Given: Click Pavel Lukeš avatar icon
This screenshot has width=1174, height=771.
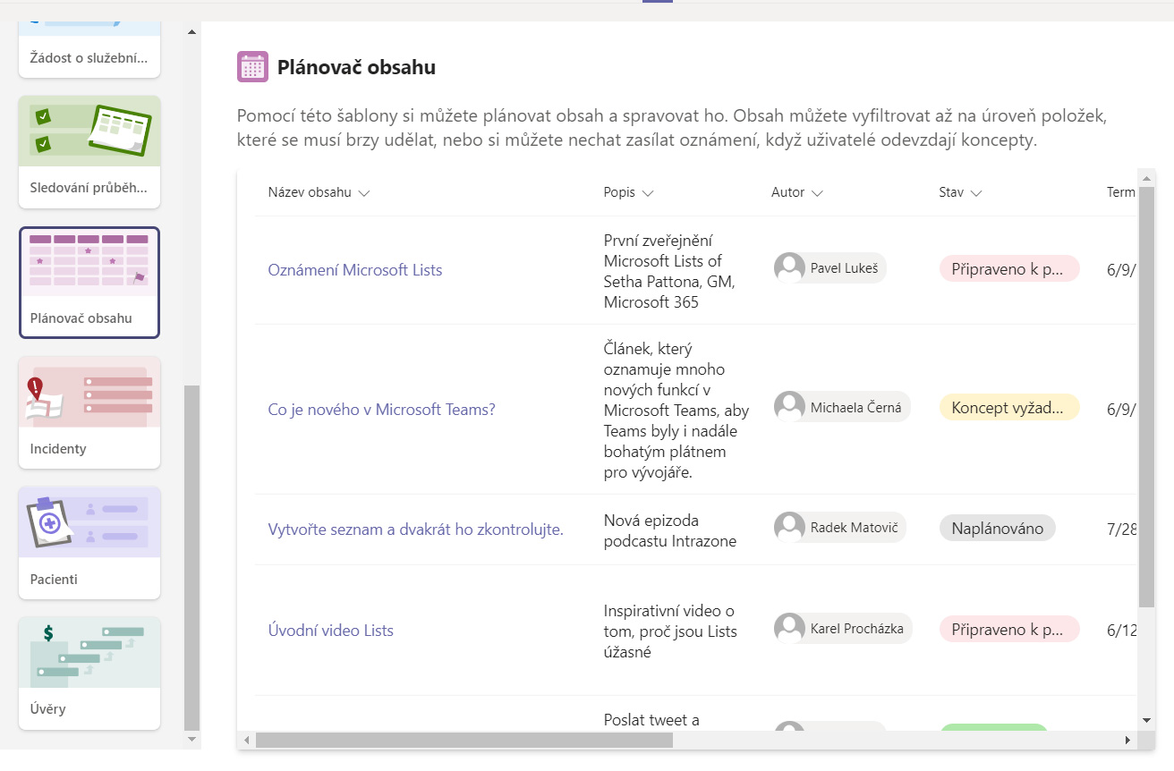Looking at the screenshot, I should [x=789, y=267].
